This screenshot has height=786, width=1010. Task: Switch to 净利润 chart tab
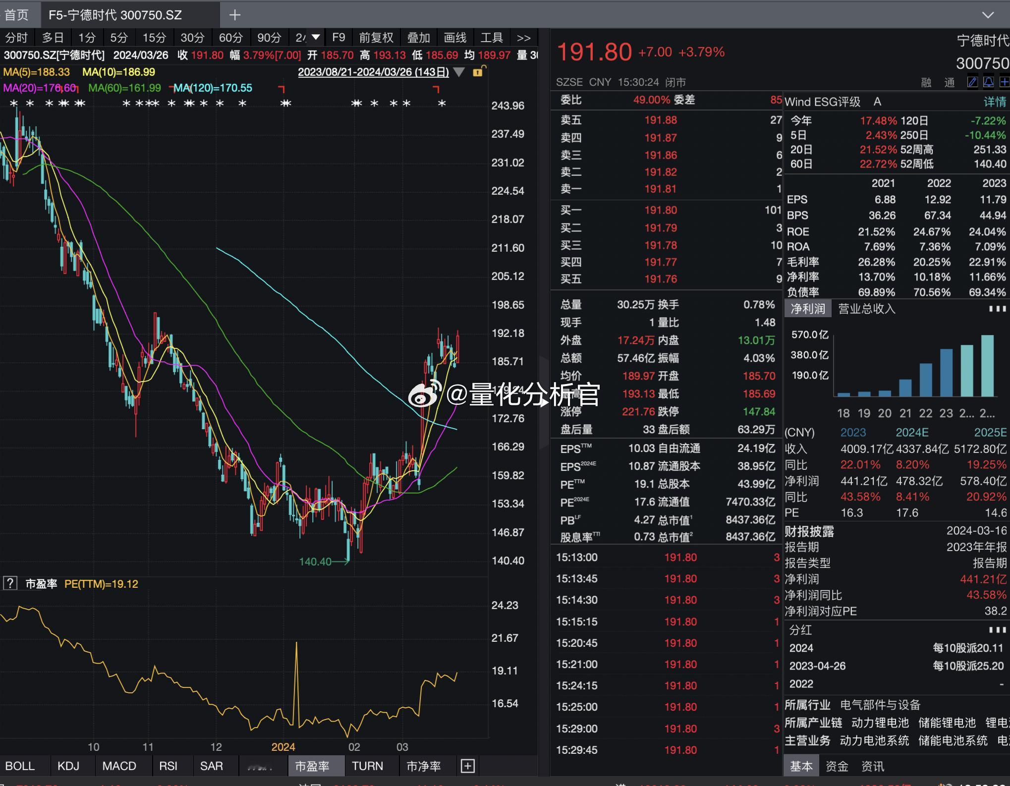point(807,309)
